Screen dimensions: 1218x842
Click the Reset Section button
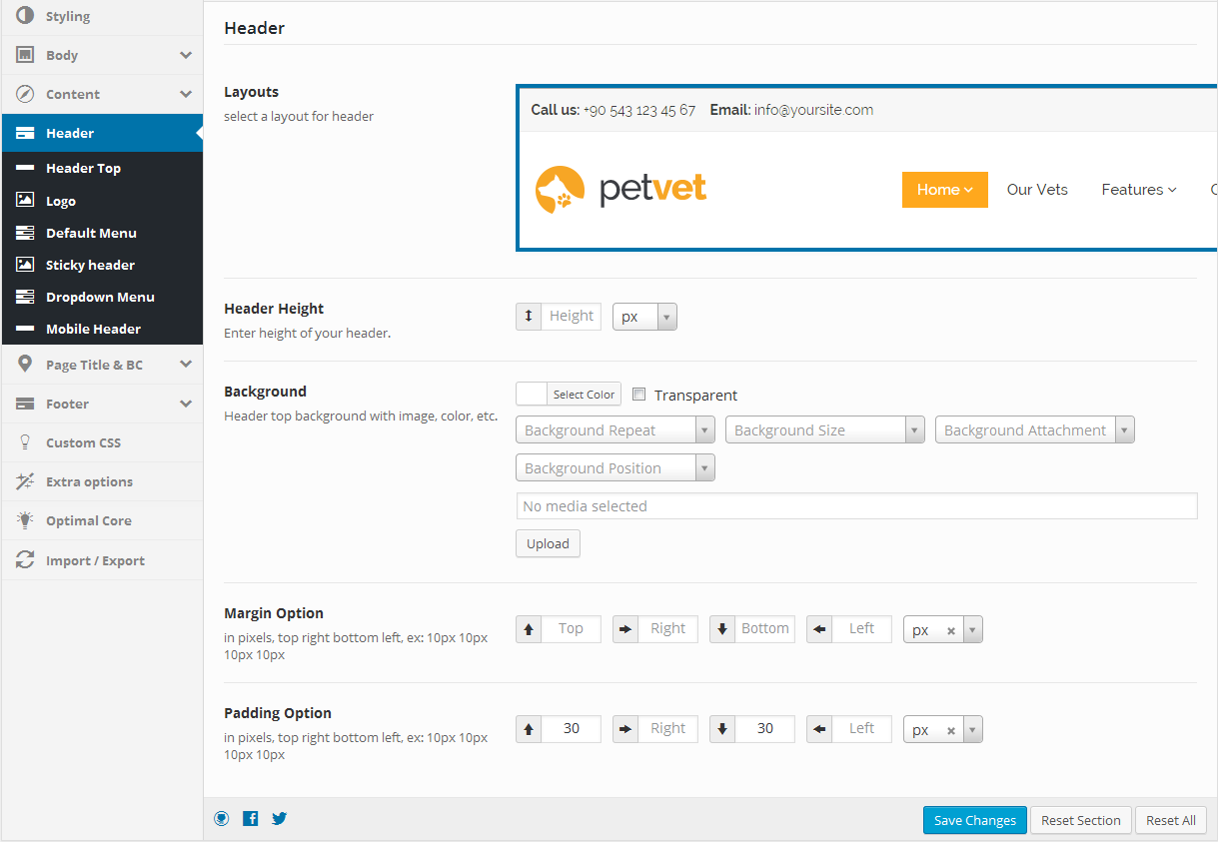1081,820
